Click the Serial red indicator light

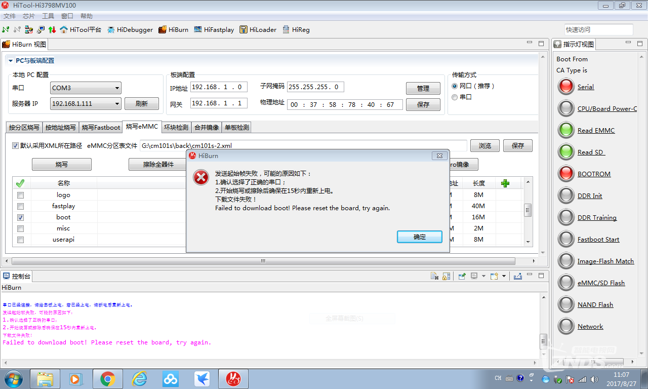pos(565,87)
